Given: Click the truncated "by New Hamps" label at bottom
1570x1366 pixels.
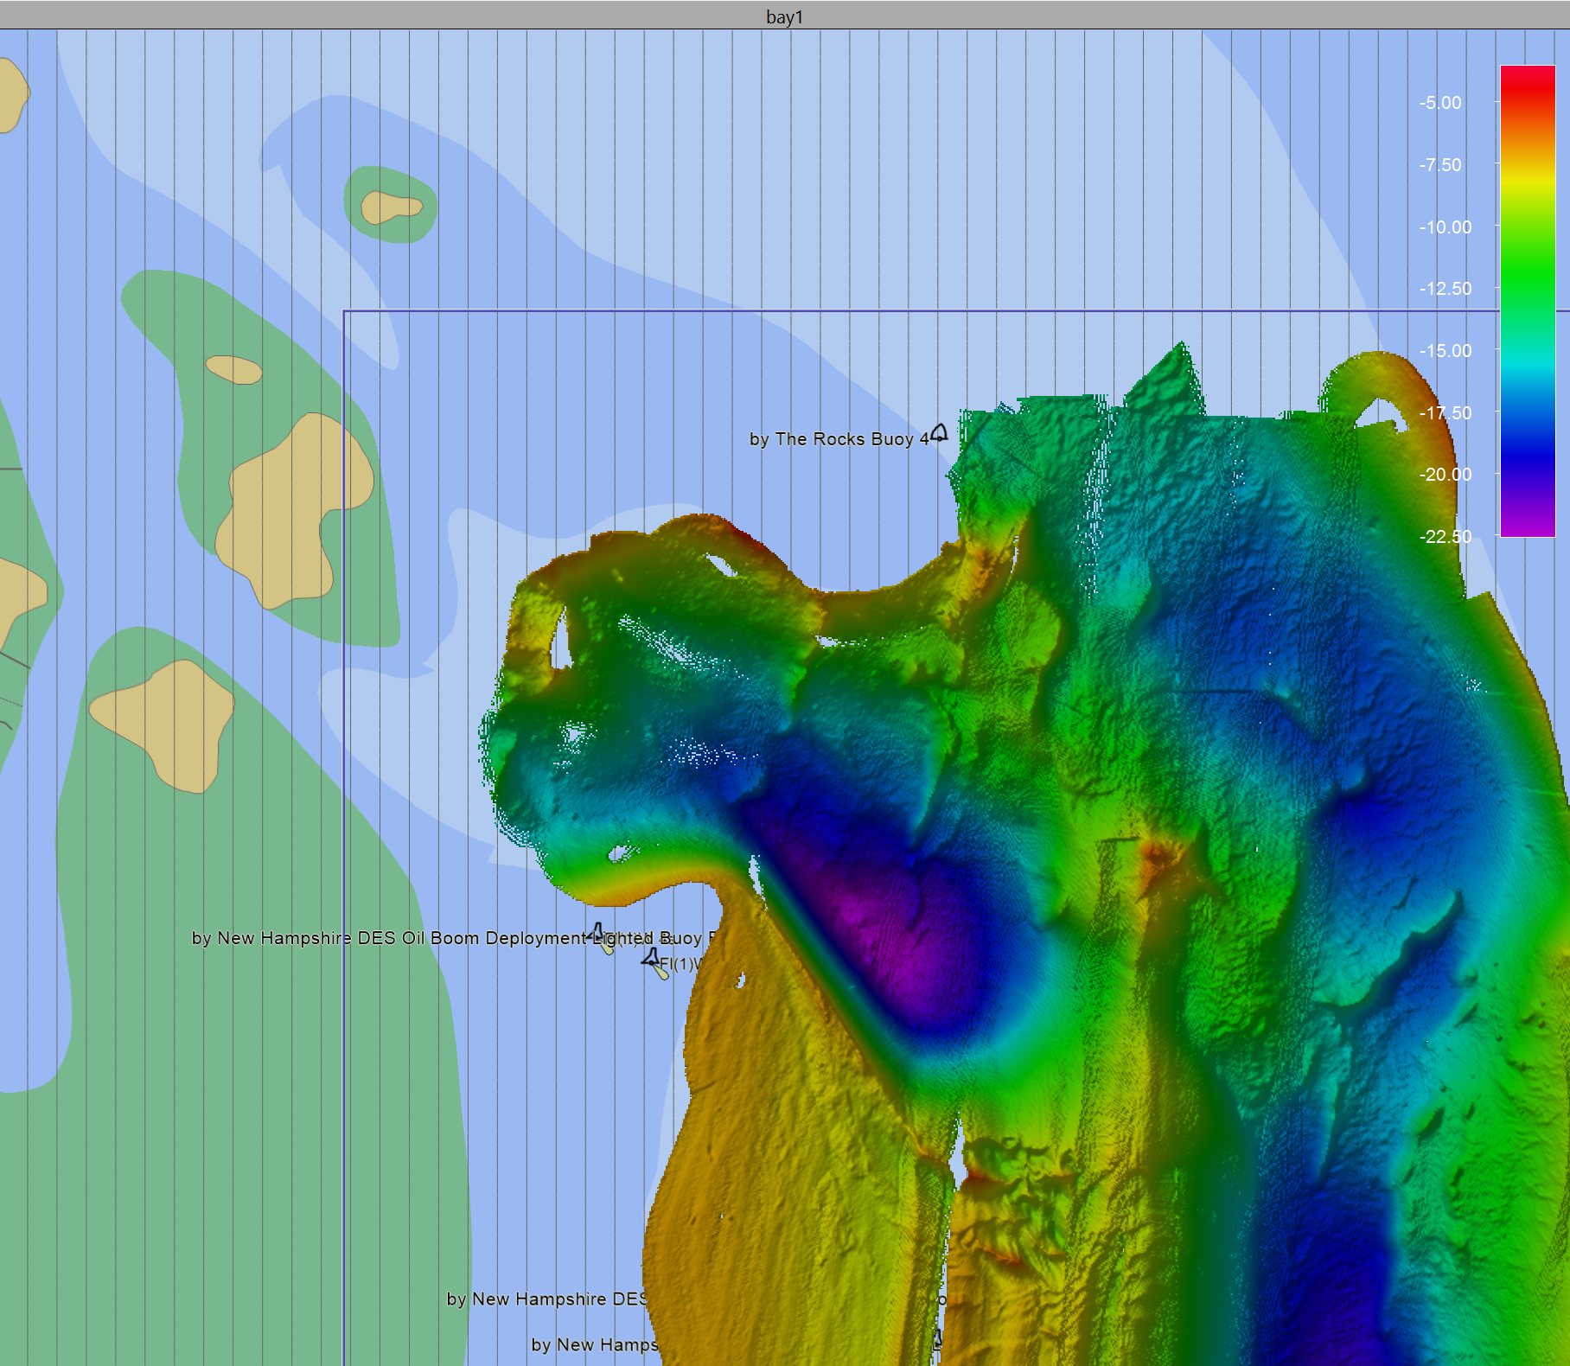Looking at the screenshot, I should point(595,1345).
